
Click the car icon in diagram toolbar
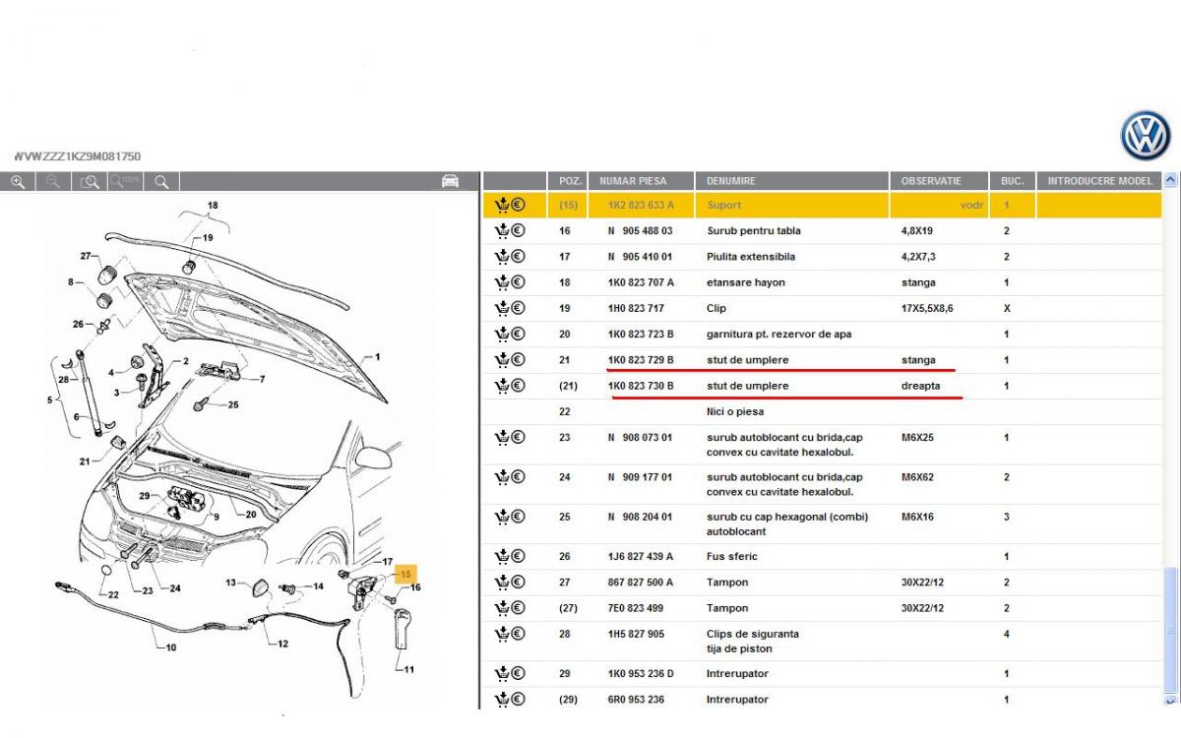click(x=450, y=181)
